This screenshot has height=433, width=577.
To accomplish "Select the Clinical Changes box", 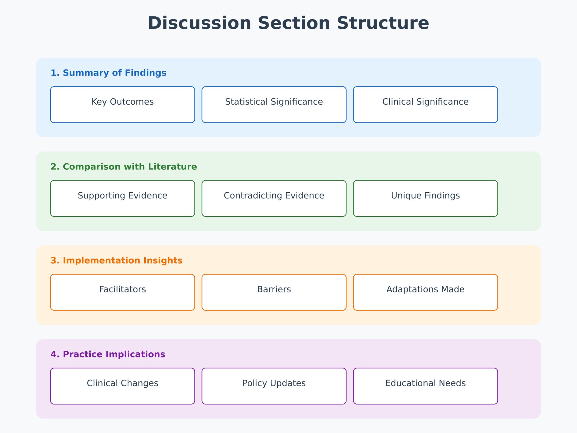I will point(123,386).
